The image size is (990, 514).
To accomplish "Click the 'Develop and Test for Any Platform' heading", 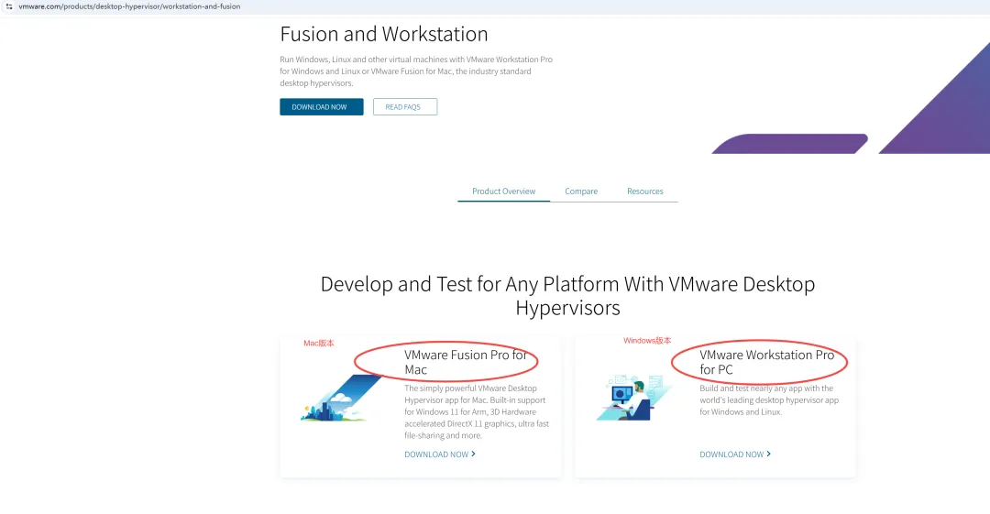I will click(567, 296).
